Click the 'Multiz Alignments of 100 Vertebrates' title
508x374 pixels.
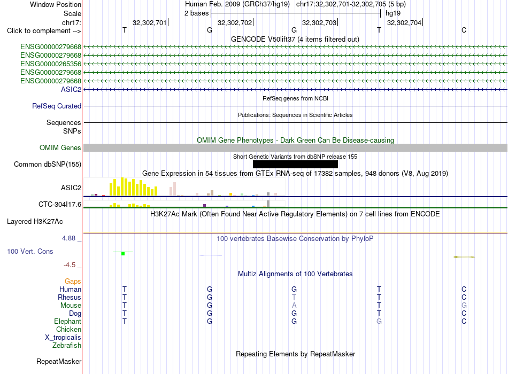tap(295, 274)
